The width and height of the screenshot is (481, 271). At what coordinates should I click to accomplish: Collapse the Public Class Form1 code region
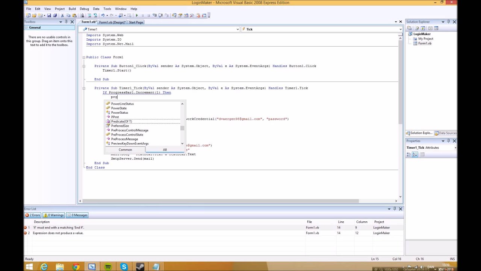click(84, 57)
